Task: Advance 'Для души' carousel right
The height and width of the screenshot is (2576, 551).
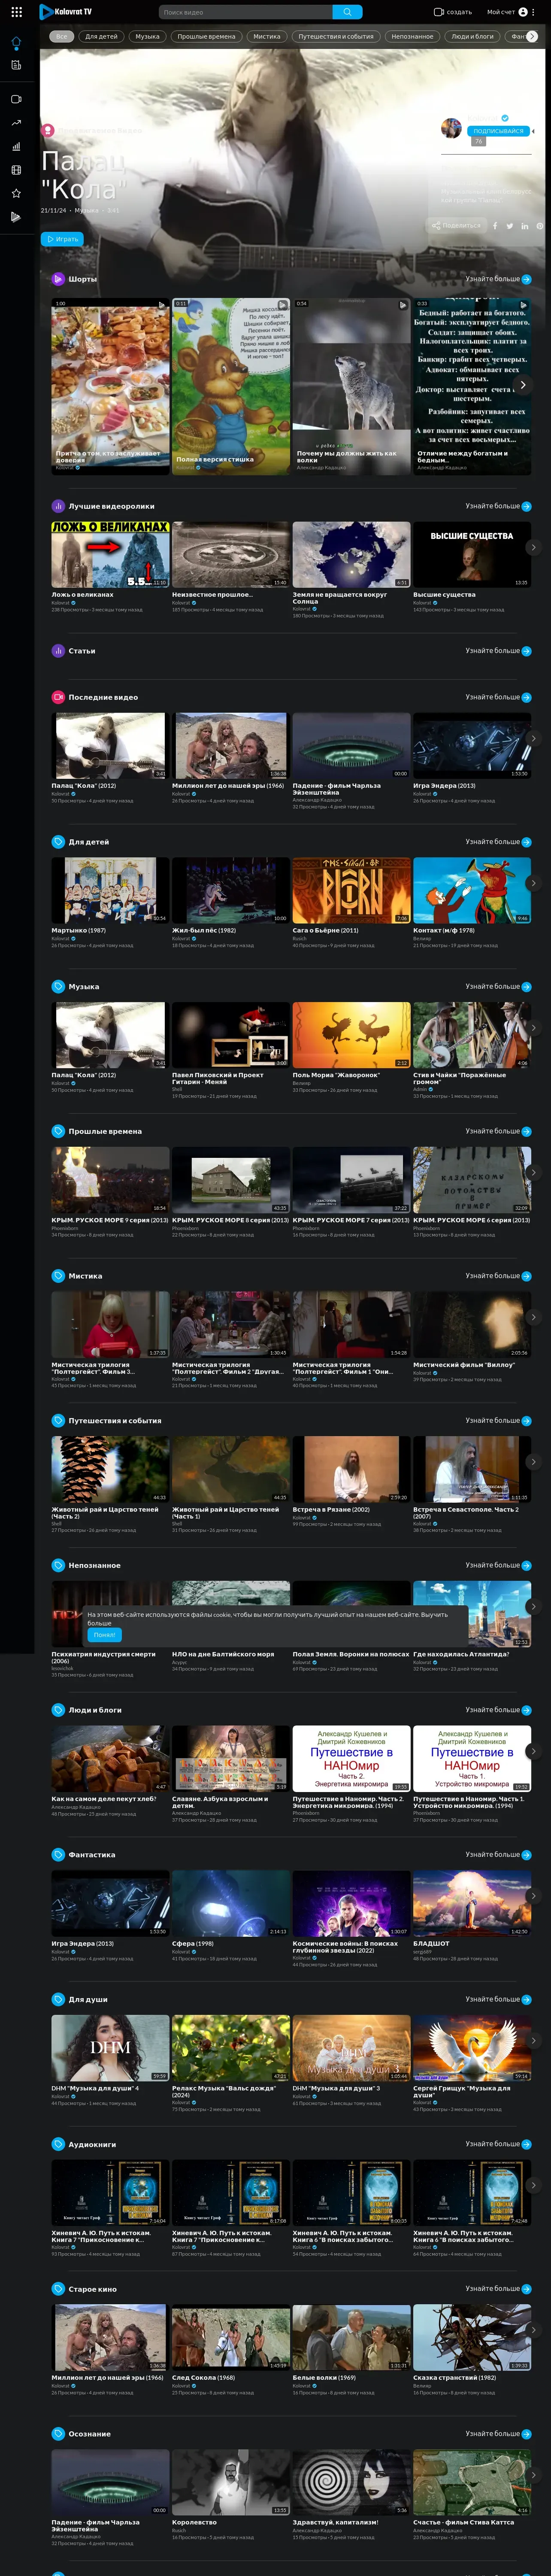Action: (533, 2040)
